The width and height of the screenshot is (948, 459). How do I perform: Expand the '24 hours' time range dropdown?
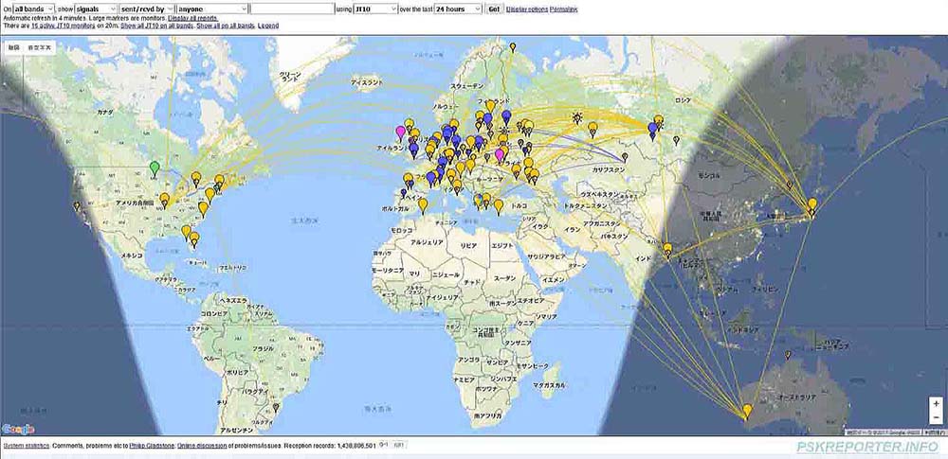457,9
